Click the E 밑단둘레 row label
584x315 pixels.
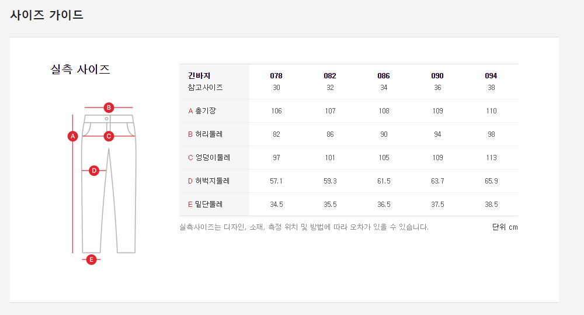(x=205, y=205)
